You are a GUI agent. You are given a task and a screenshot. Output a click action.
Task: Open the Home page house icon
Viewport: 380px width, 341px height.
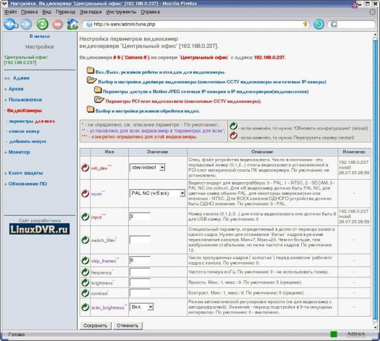pos(73,24)
